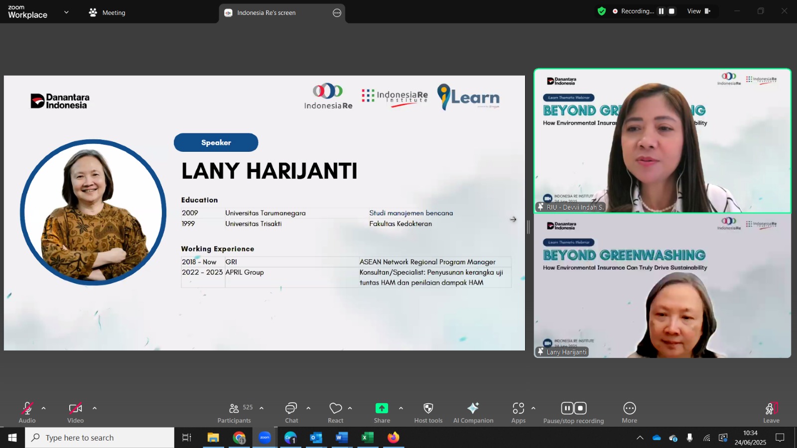This screenshot has height=448, width=797.
Task: Open the React emoji menu
Action: (336, 413)
